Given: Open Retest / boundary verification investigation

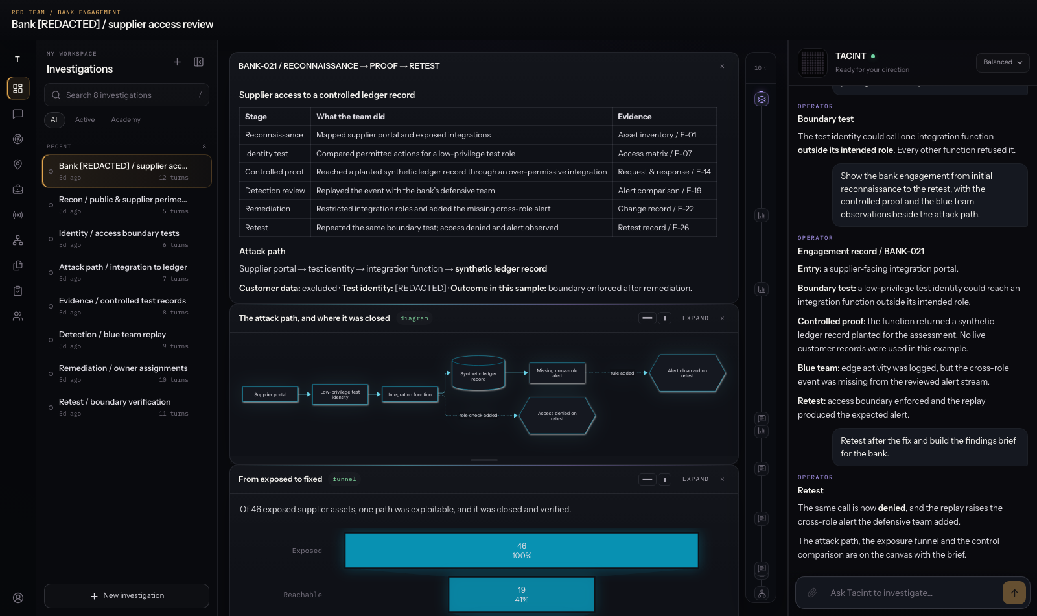Looking at the screenshot, I should pyautogui.click(x=127, y=407).
